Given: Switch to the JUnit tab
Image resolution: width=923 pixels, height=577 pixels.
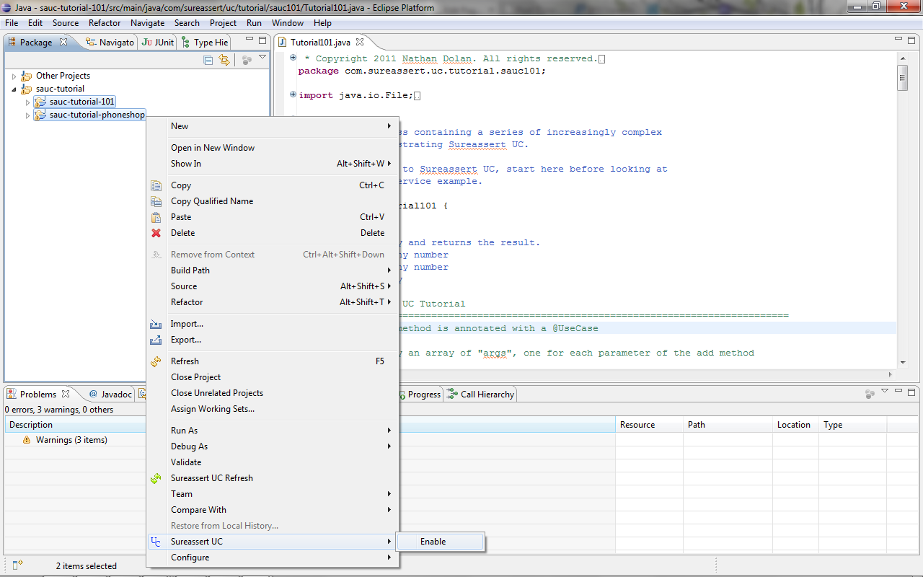Looking at the screenshot, I should coord(158,43).
